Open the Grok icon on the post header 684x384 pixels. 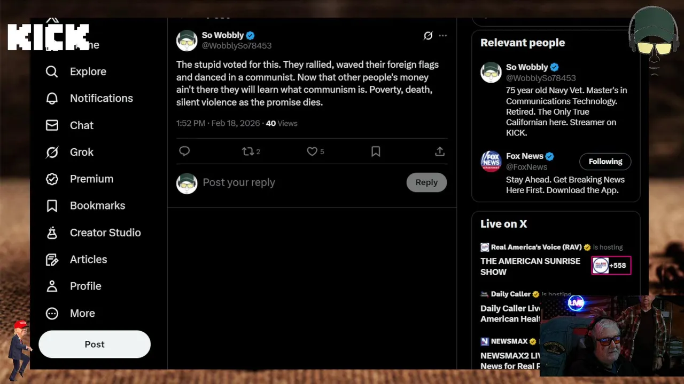[x=428, y=36]
